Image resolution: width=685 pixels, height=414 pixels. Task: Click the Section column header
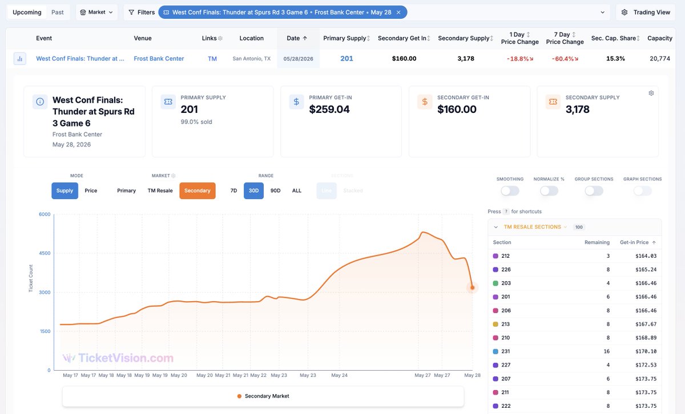(x=502, y=242)
